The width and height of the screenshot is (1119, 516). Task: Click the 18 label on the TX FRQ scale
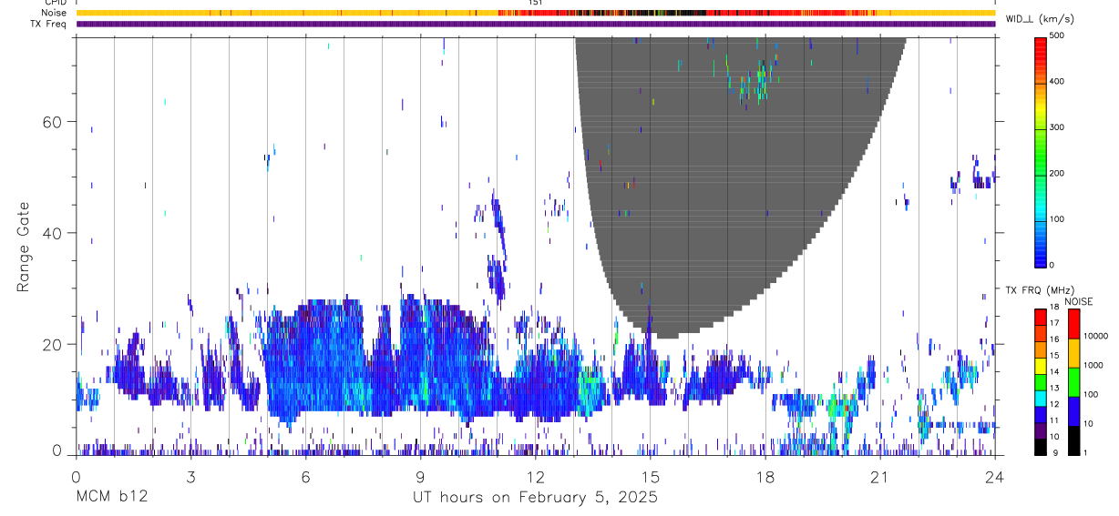point(1053,308)
